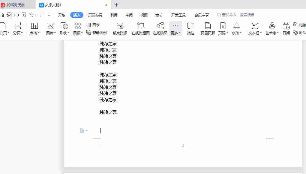This screenshot has width=306, height=174.
Task: Click the Save icon in quick access toolbar
Action: click(x=1, y=15)
